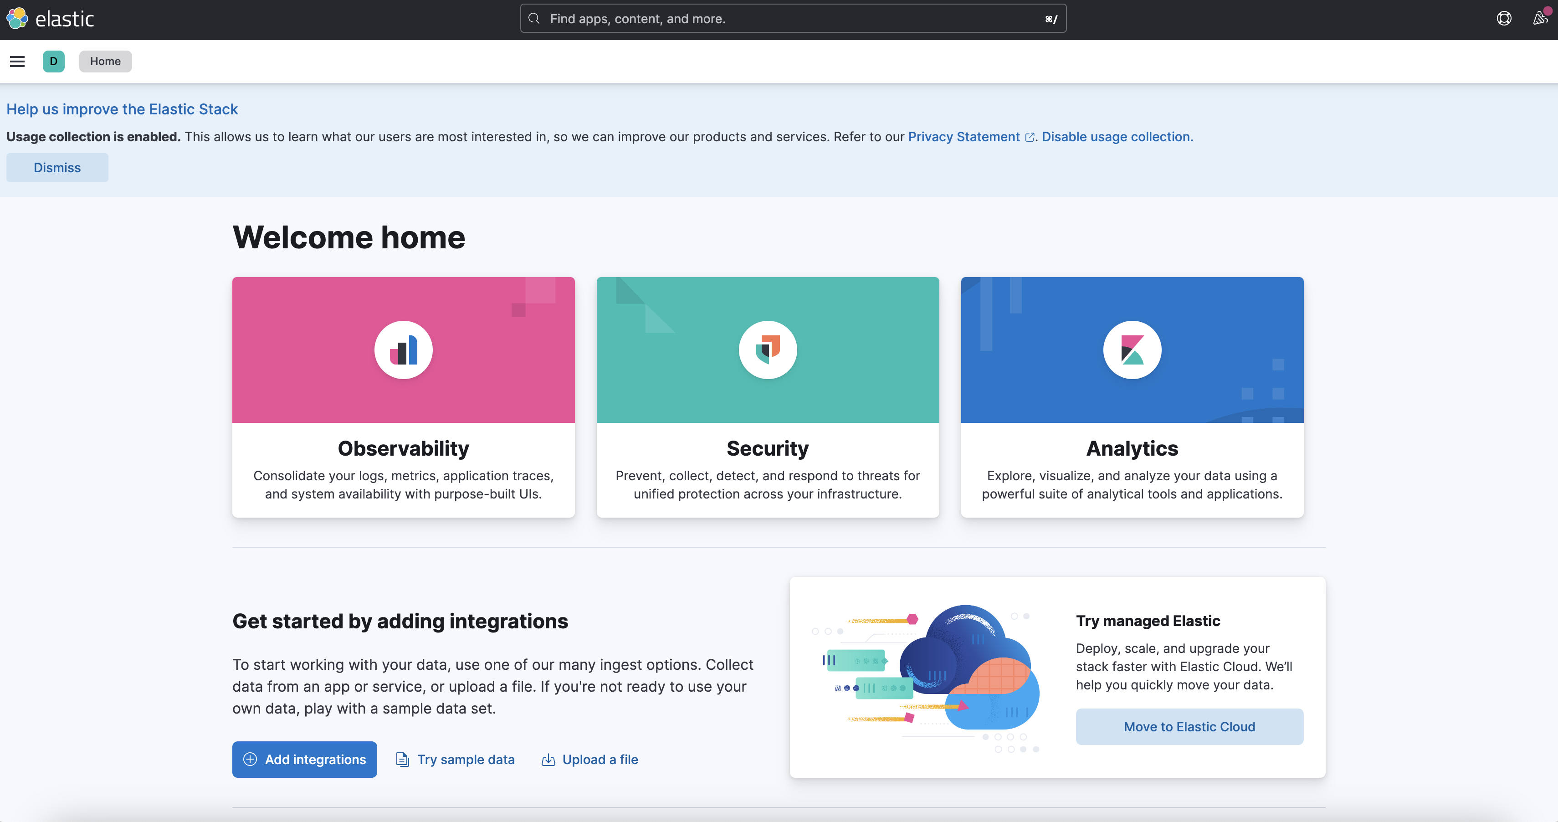Click the Analytics Kibana icon

(1132, 349)
